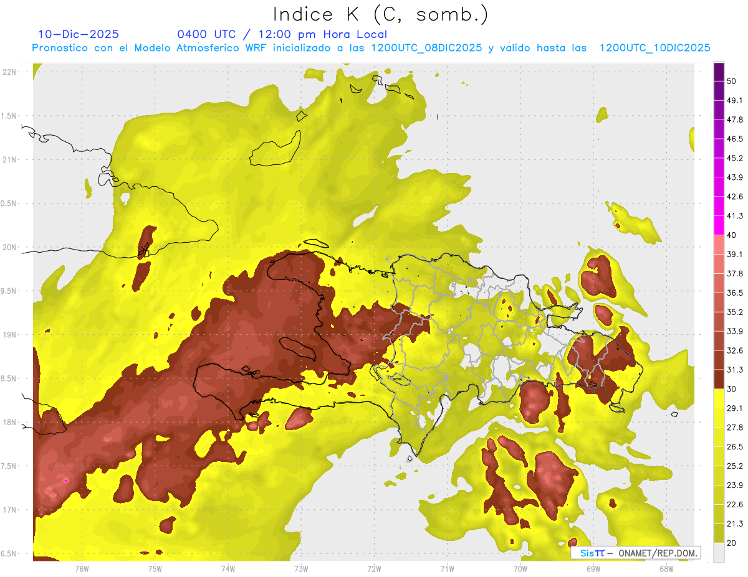
Task: Click latitude axis label "7.5N"
Action: 8,466
